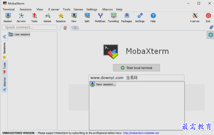The width and height of the screenshot is (214, 135).
Task: Click the MobaXterm title bar app icon
Action: coord(5,3)
